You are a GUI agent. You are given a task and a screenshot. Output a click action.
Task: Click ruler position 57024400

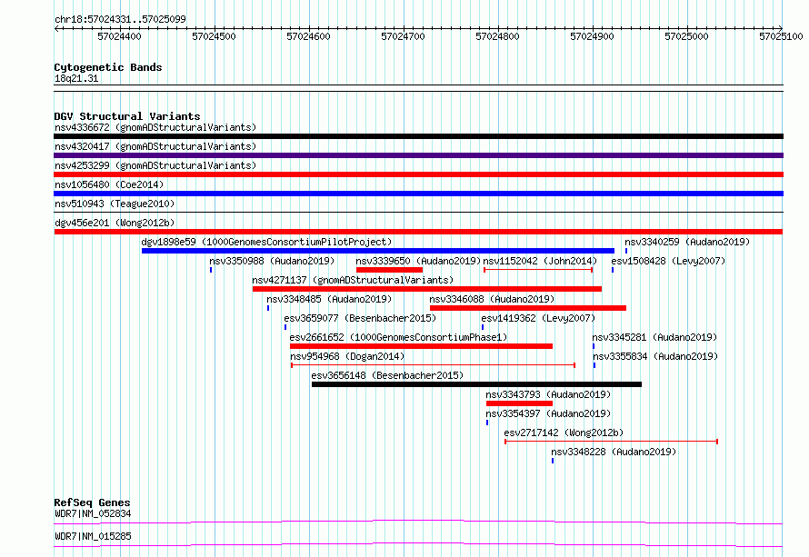point(119,36)
